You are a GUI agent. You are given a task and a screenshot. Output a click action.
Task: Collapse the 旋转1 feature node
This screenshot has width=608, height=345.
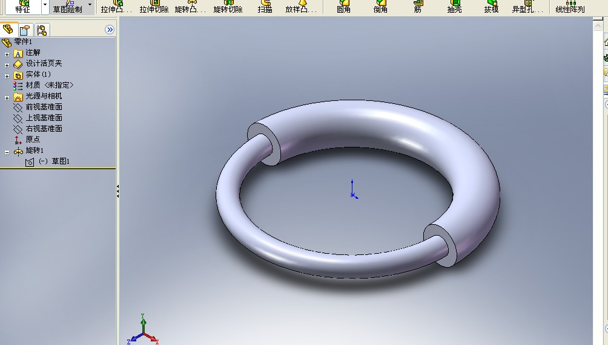point(7,152)
